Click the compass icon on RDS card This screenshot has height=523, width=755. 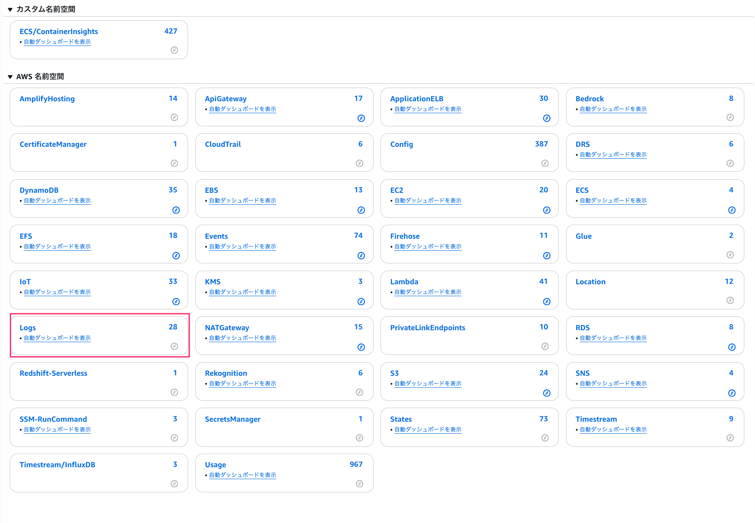pos(732,347)
